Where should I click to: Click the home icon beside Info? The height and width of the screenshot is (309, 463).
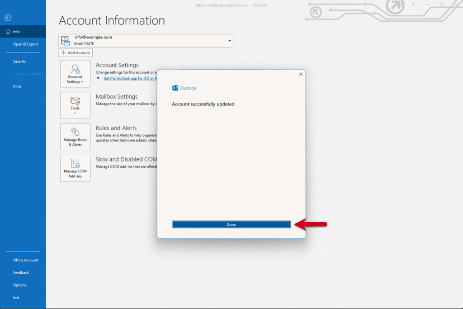pyautogui.click(x=8, y=32)
